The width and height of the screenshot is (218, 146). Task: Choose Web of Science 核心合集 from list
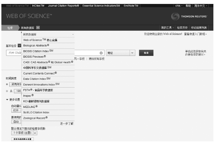coord(40,40)
